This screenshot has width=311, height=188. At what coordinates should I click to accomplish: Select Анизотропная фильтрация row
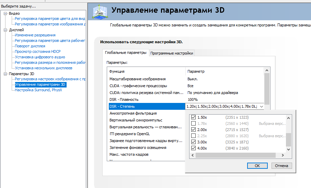147,113
